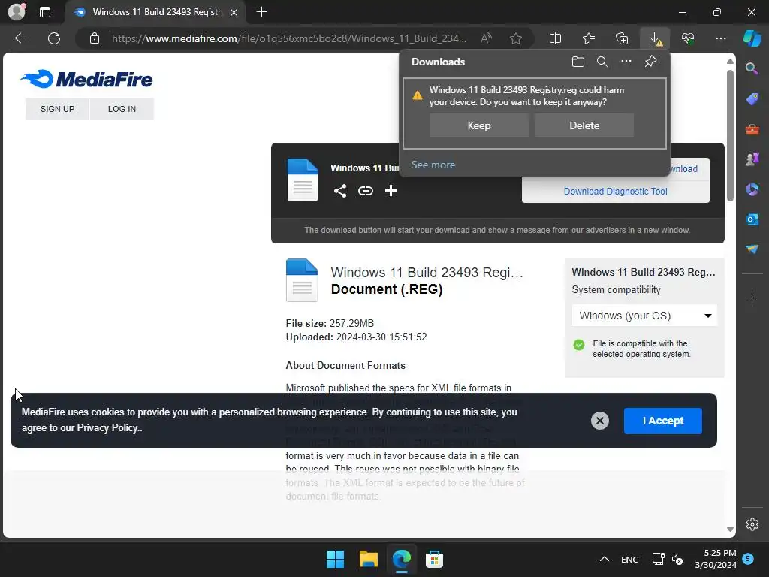Screen dimensions: 769x577
Task: Refresh the current page
Action: click(x=54, y=38)
